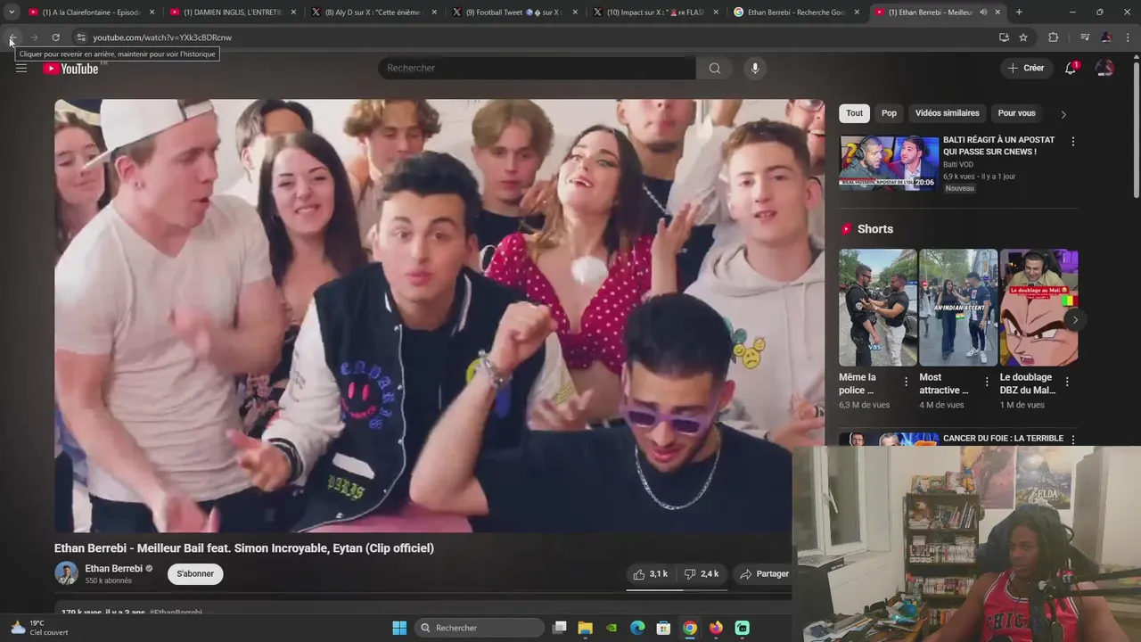The height and width of the screenshot is (642, 1141).
Task: Select the Pop filter chip
Action: click(889, 113)
